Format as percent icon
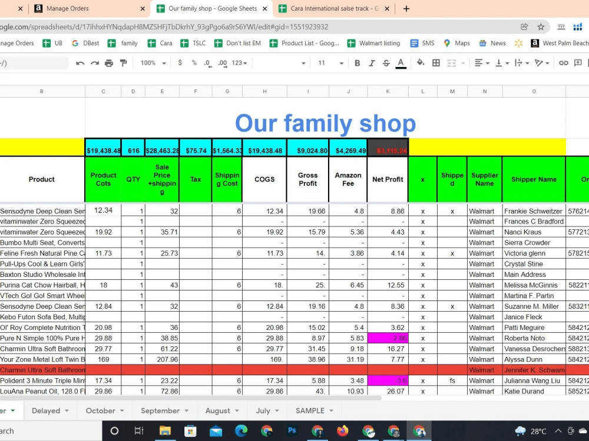Image resolution: width=589 pixels, height=441 pixels. (x=194, y=63)
